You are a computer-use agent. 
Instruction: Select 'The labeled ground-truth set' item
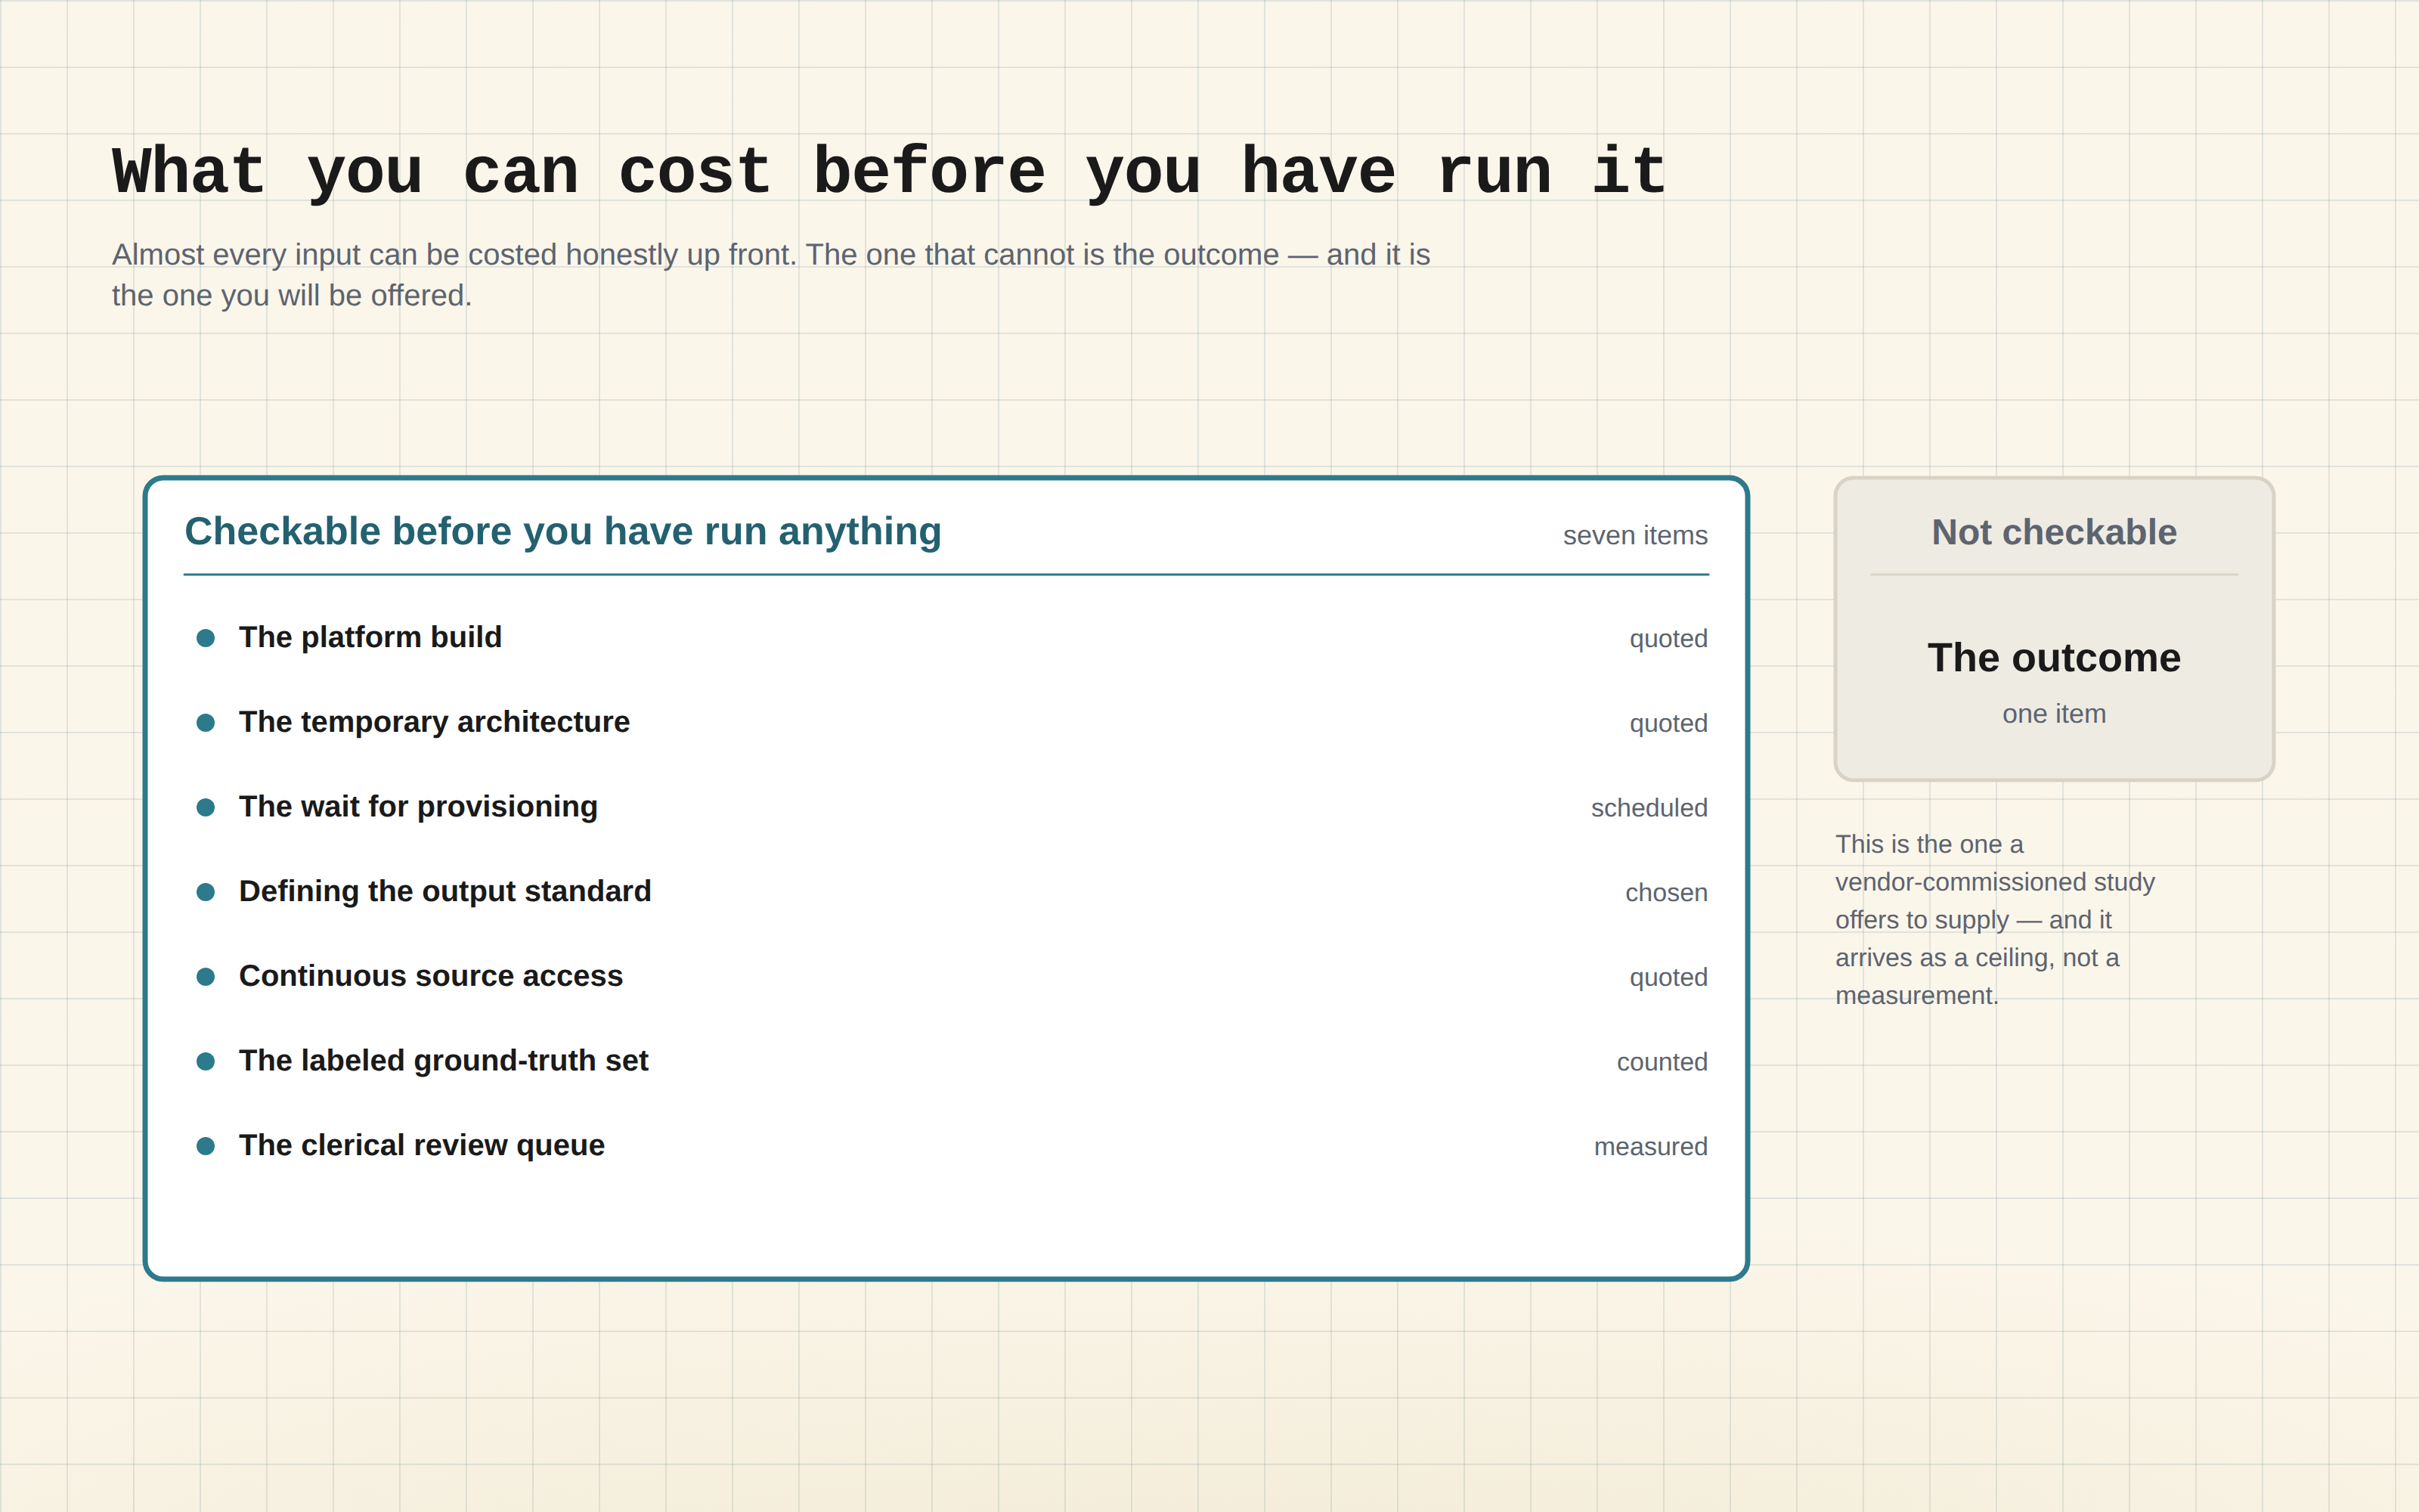tap(444, 1061)
